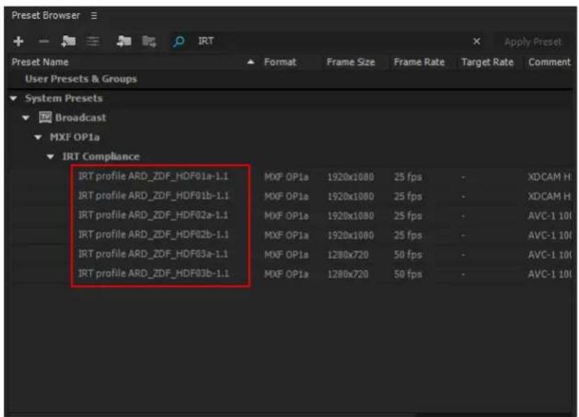The image size is (579, 417).
Task: Click the Delete preset minus icon
Action: click(44, 41)
